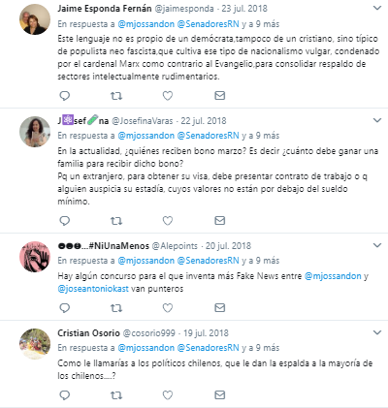
Task: Retweet Jaime Esponda Fernán's tweet
Action: [x=116, y=96]
